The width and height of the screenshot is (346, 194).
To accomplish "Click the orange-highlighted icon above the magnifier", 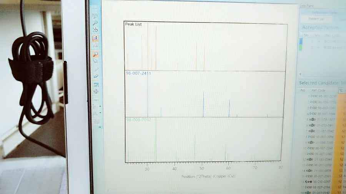I will [95, 38].
